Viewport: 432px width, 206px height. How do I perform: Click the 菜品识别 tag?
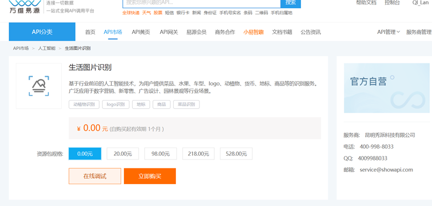186,104
